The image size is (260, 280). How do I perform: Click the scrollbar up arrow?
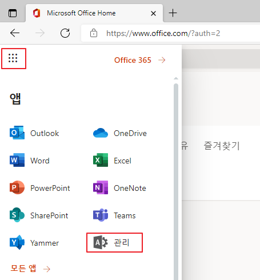176,78
